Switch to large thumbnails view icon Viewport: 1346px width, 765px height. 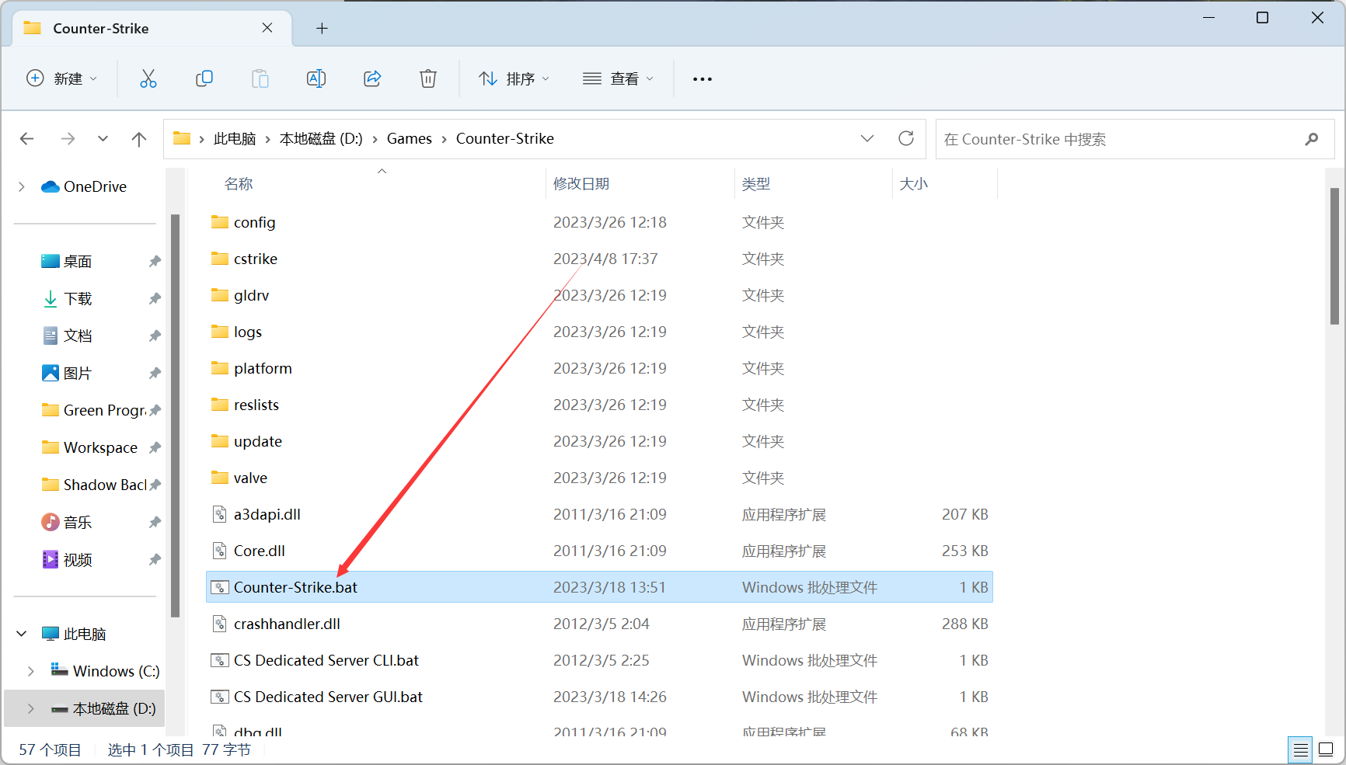1327,750
